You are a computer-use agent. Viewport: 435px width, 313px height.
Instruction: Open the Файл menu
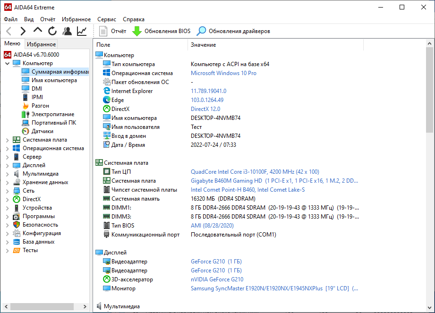click(x=10, y=19)
